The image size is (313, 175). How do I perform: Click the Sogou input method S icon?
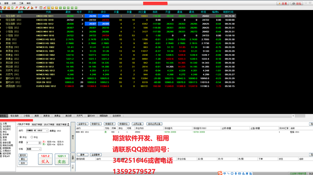(220, 172)
